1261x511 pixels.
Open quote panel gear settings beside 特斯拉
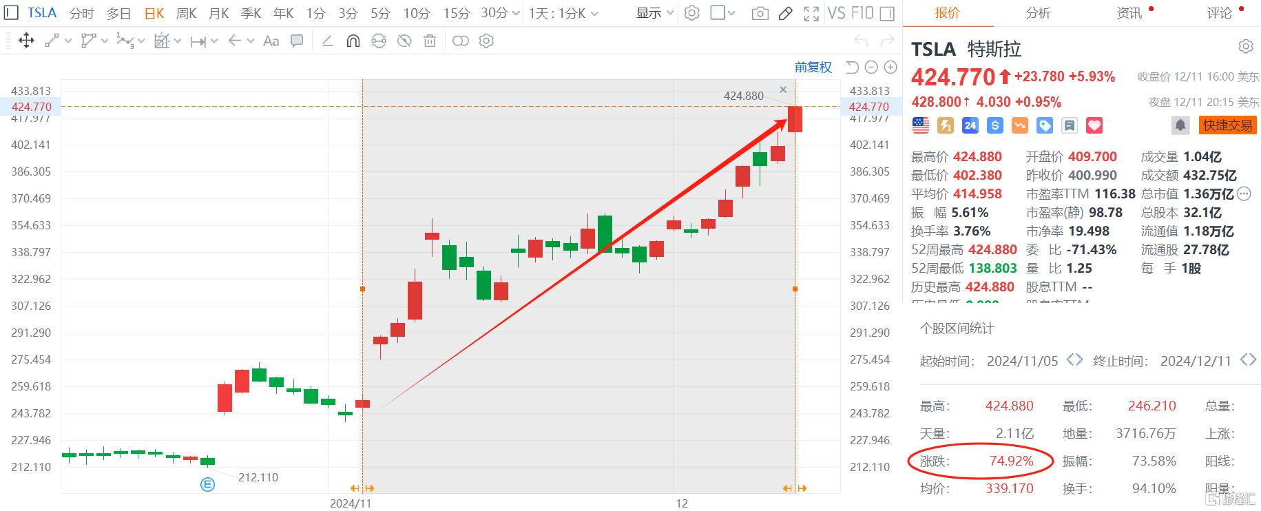point(1246,47)
